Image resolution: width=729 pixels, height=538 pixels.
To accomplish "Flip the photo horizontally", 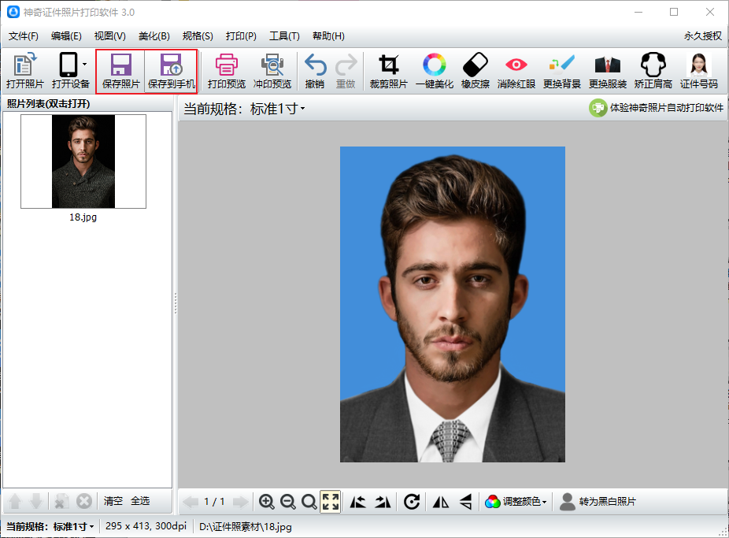I will [x=441, y=502].
